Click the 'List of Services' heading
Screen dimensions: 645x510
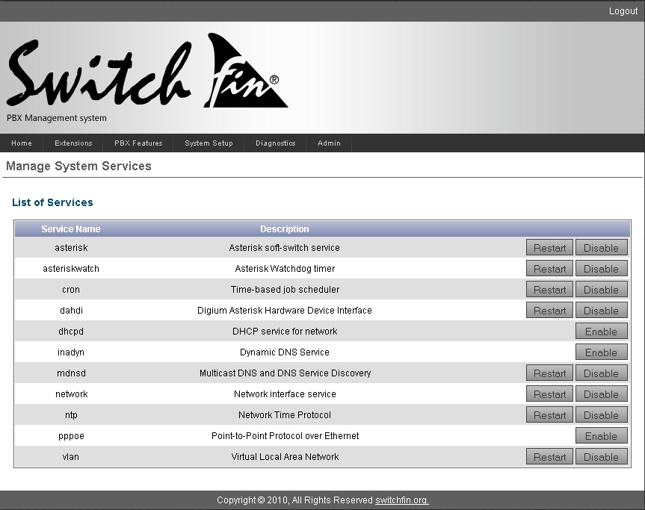pyautogui.click(x=52, y=202)
